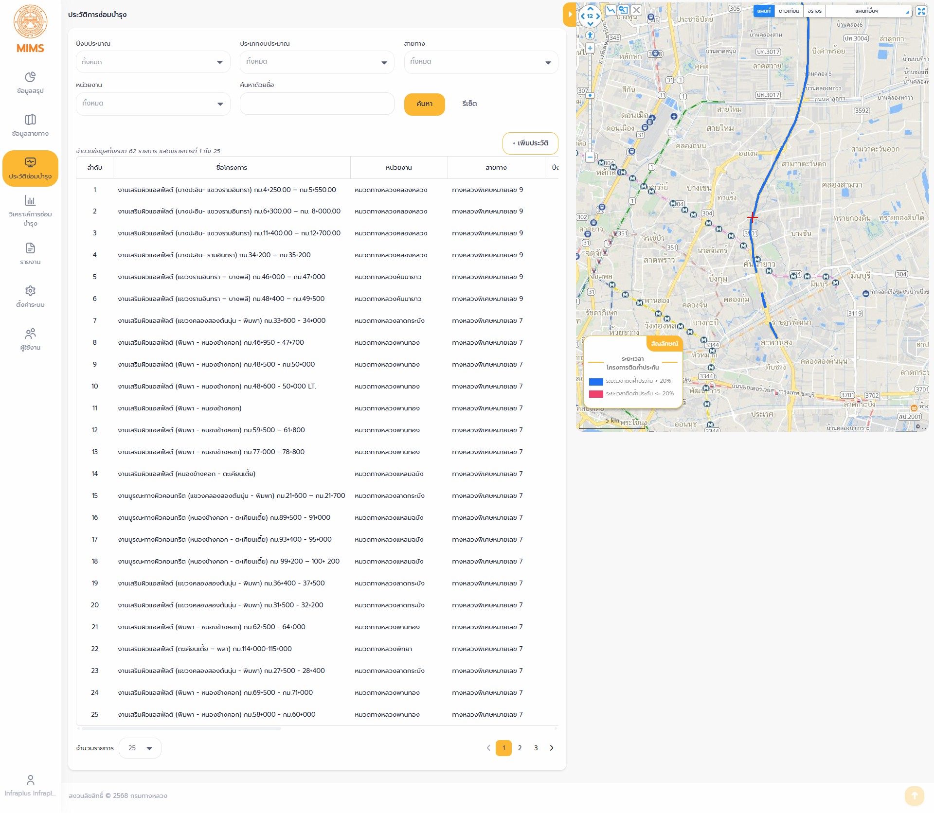
Task: Open the สายทาง route dropdown
Action: pos(481,62)
